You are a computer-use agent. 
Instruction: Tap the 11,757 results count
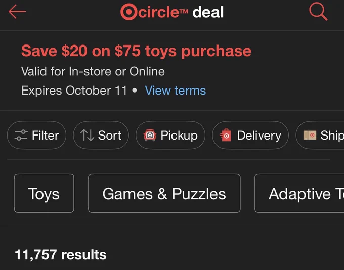click(x=61, y=255)
